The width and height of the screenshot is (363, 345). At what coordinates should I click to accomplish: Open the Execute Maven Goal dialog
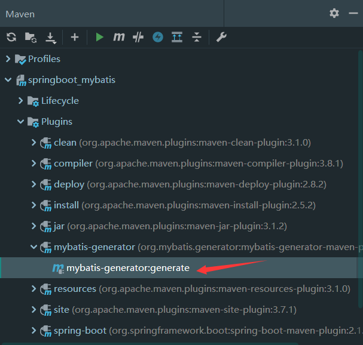[x=119, y=37]
